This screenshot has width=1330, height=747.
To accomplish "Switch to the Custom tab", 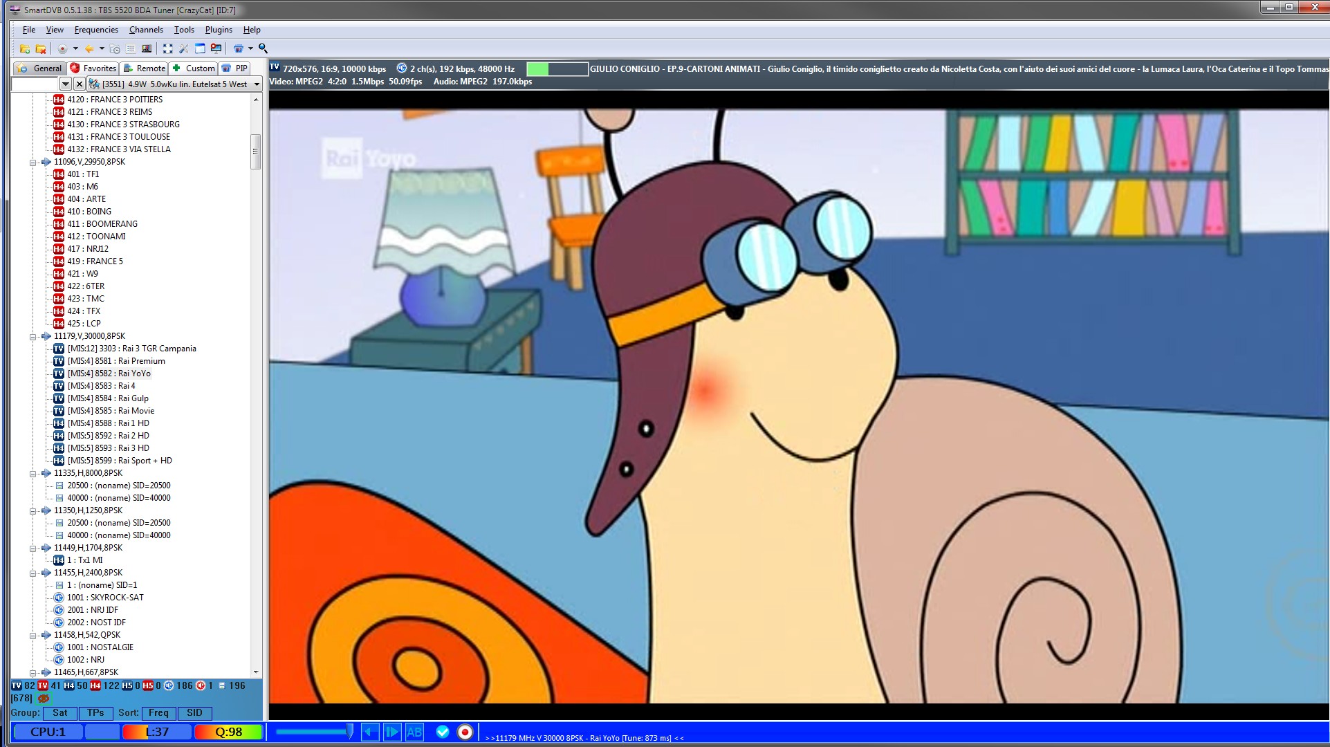I will tap(194, 68).
